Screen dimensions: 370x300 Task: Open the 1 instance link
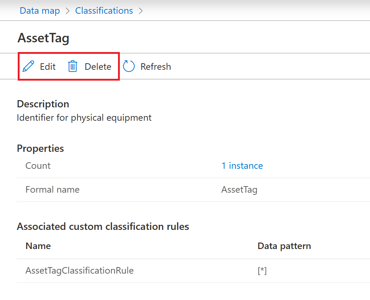pos(242,166)
